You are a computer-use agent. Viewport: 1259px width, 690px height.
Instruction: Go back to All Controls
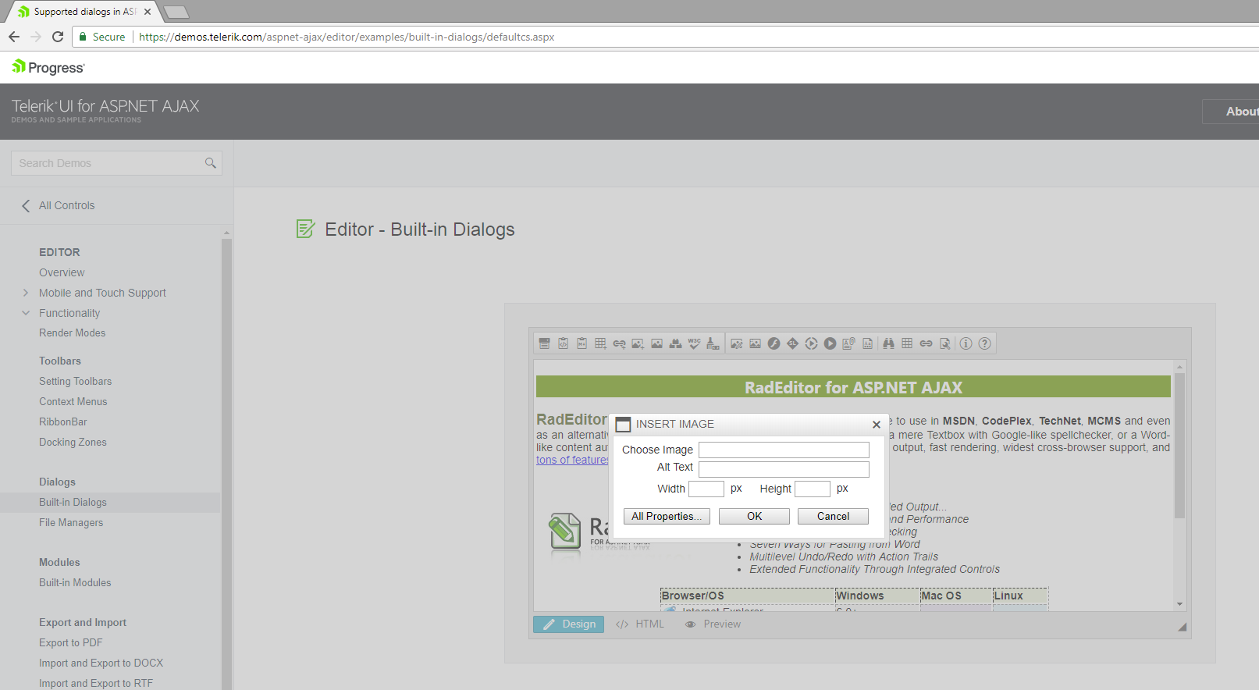coord(59,205)
